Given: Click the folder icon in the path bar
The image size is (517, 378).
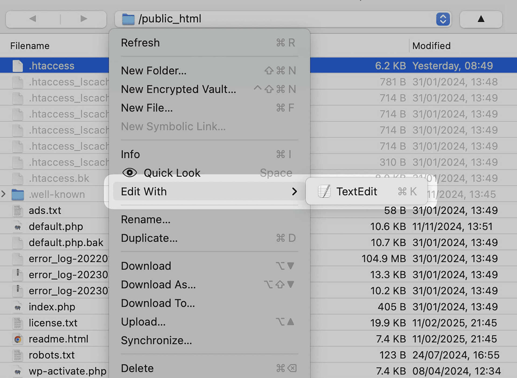Looking at the screenshot, I should click(128, 19).
